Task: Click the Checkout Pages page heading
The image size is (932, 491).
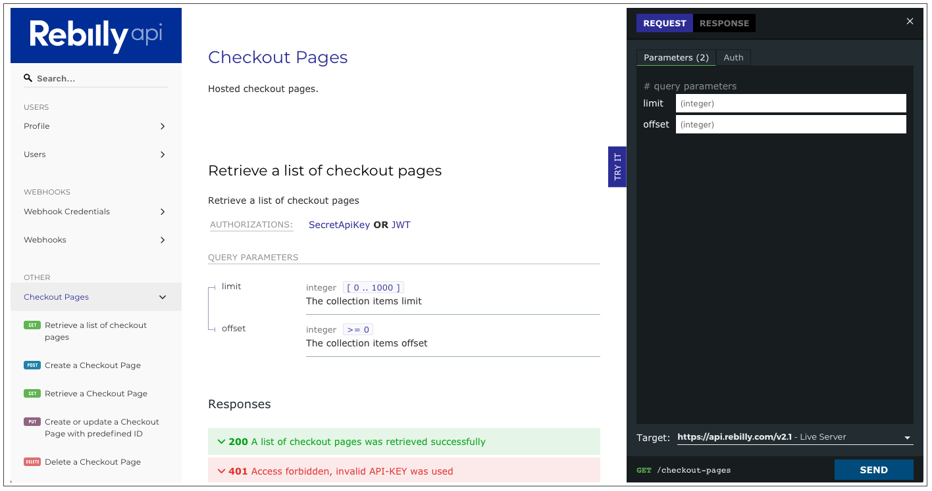Action: pyautogui.click(x=278, y=57)
